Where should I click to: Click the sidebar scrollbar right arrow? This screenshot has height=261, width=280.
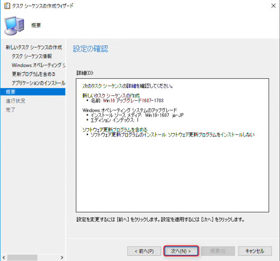click(62, 257)
